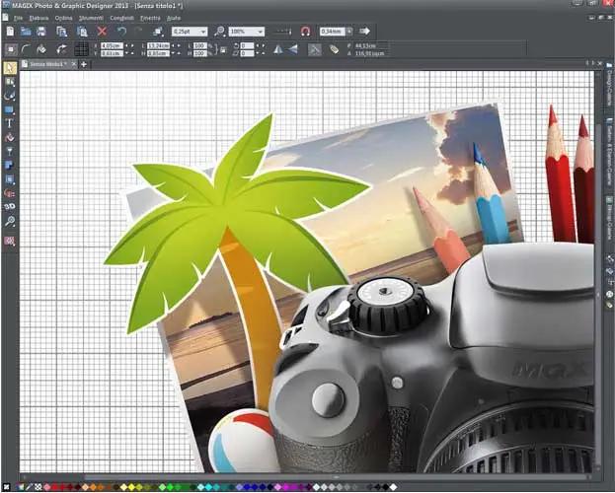Open the zoom 100% dropdown
The width and height of the screenshot is (615, 493).
point(261,32)
